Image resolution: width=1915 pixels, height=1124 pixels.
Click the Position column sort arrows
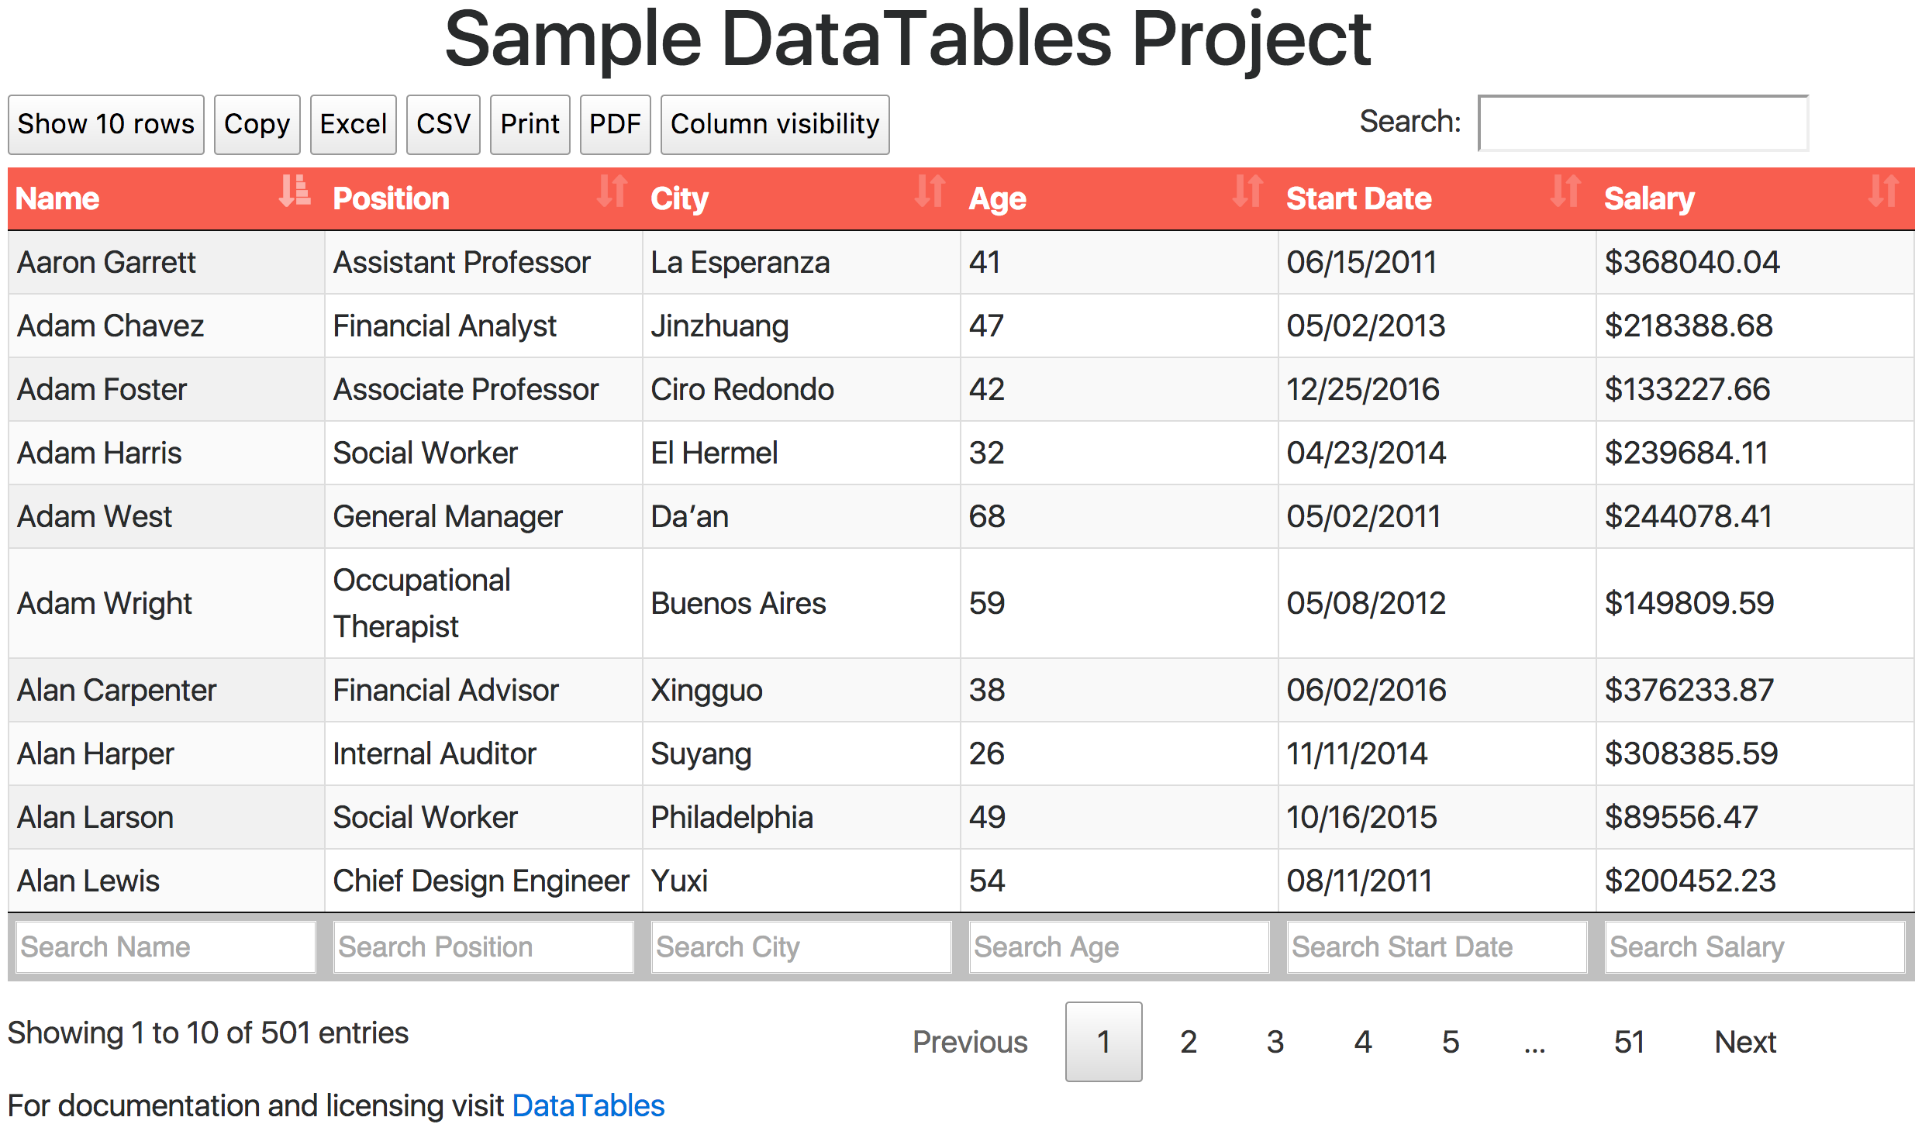(x=612, y=191)
